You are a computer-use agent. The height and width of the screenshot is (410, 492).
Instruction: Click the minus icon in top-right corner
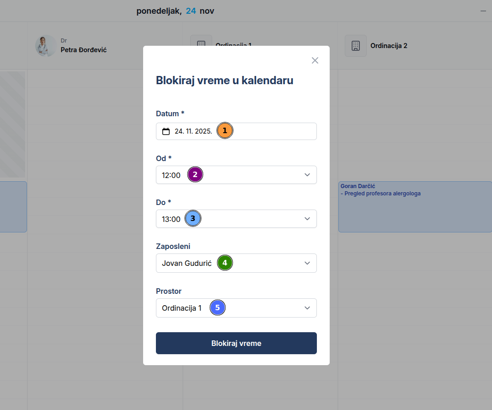tap(483, 11)
